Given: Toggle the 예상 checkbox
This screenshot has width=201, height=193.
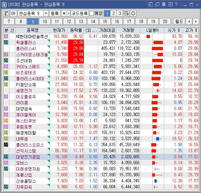Looking at the screenshot, I should (x=91, y=13).
